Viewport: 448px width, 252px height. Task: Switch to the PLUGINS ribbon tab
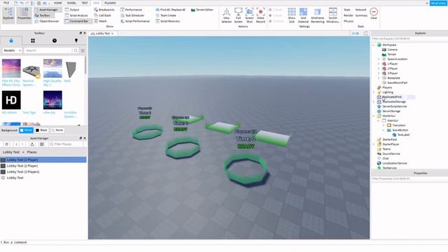pos(111,3)
